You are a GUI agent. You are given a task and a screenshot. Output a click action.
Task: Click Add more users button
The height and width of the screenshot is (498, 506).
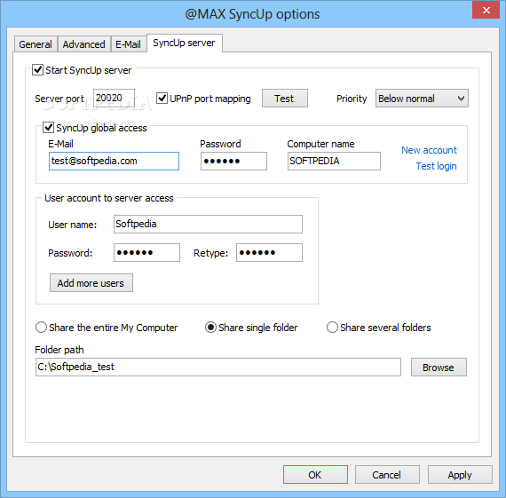[91, 283]
